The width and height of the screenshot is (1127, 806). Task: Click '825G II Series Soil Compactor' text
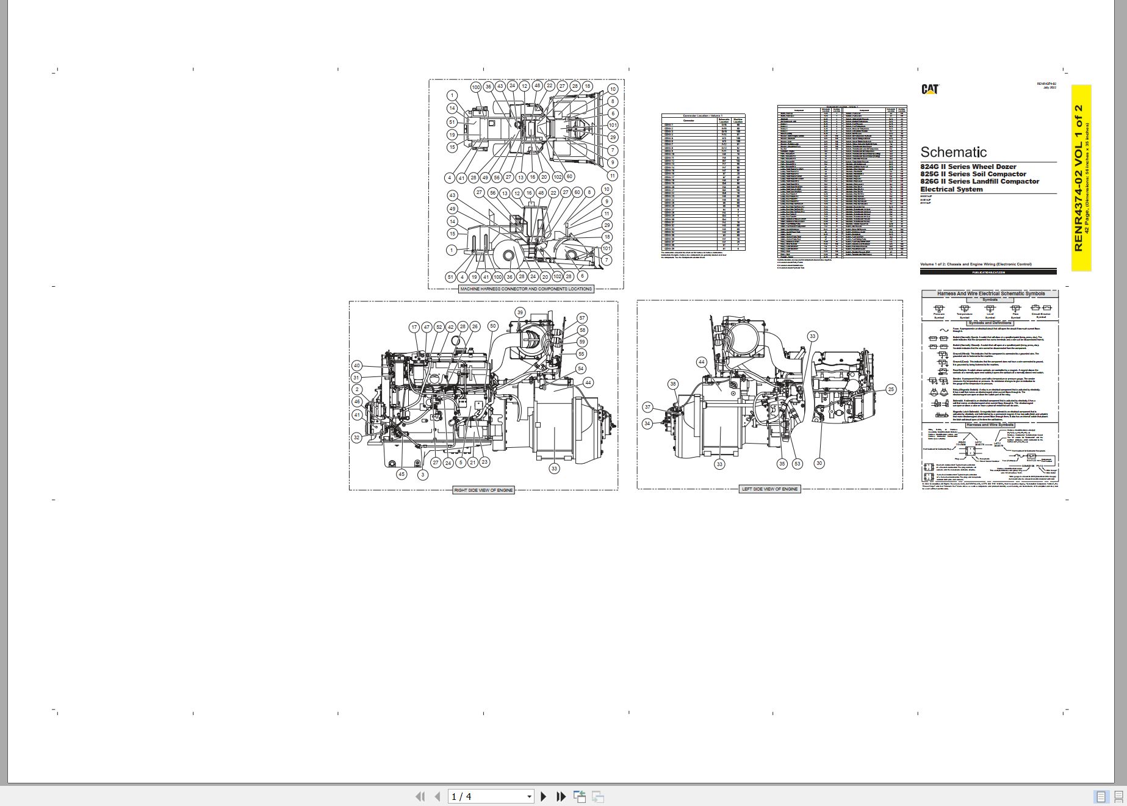(x=973, y=174)
